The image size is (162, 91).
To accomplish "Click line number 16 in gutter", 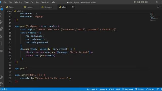I will pyautogui.click(x=10, y=26).
